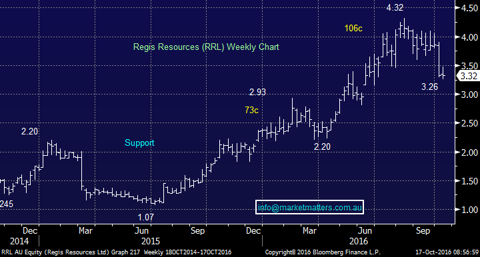
Task: Click the 1.50 y-axis price level
Action: 469,181
